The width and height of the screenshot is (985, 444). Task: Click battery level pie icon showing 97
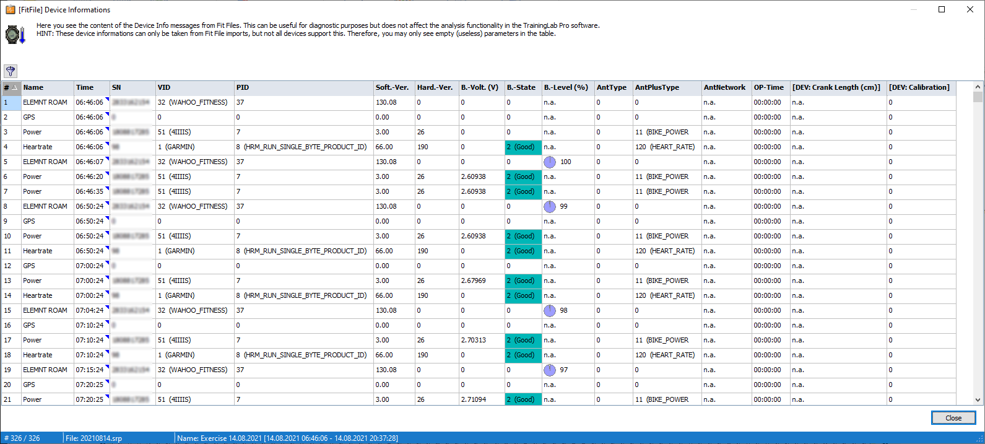550,370
